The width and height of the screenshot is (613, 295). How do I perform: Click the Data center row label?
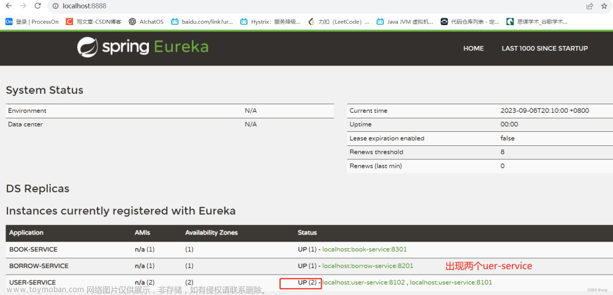click(25, 125)
